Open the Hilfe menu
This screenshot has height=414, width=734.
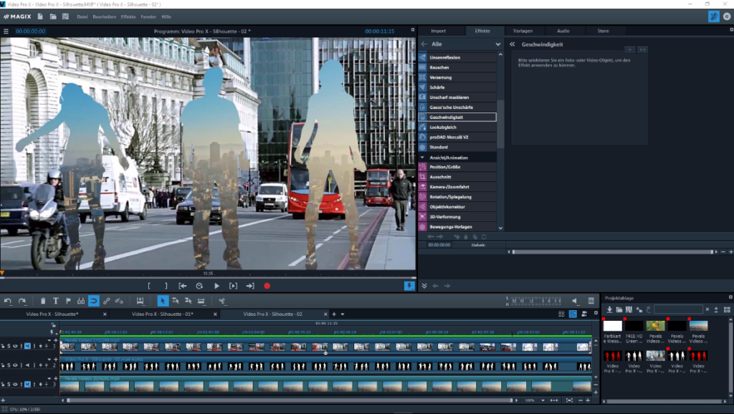tap(166, 17)
